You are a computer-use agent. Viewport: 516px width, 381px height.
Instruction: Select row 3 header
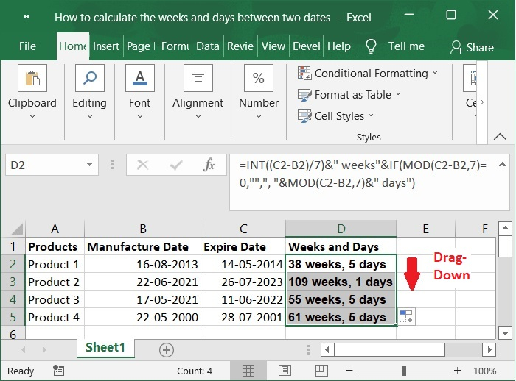(x=13, y=282)
